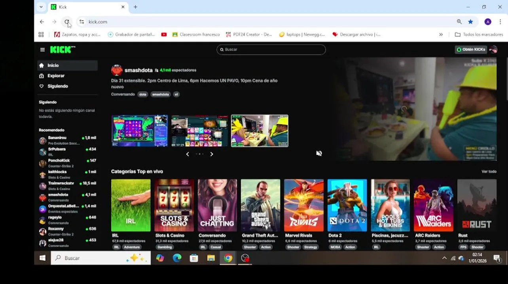This screenshot has width=508, height=284.
Task: Open Grand Theft Auto category card
Action: 260,206
